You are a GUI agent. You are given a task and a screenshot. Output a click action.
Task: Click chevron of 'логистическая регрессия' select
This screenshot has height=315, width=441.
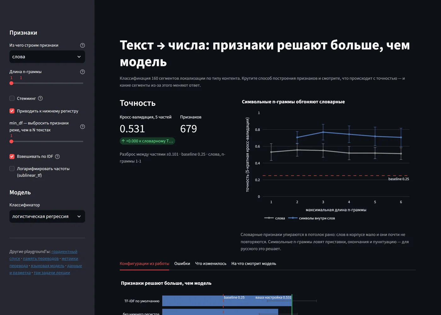pyautogui.click(x=79, y=216)
